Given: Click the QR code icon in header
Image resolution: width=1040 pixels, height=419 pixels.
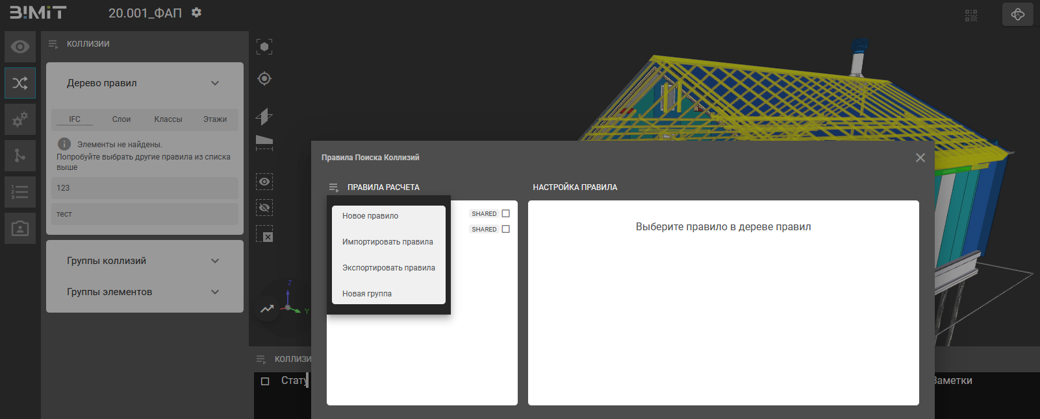Looking at the screenshot, I should pyautogui.click(x=971, y=15).
